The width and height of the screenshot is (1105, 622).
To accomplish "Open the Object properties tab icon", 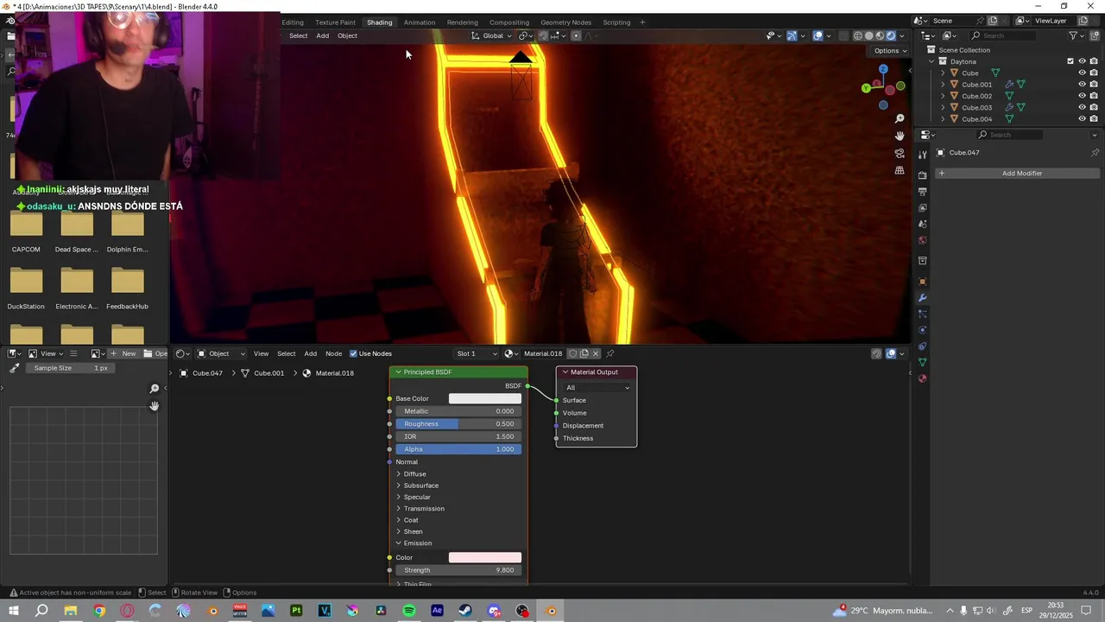I will click(922, 282).
